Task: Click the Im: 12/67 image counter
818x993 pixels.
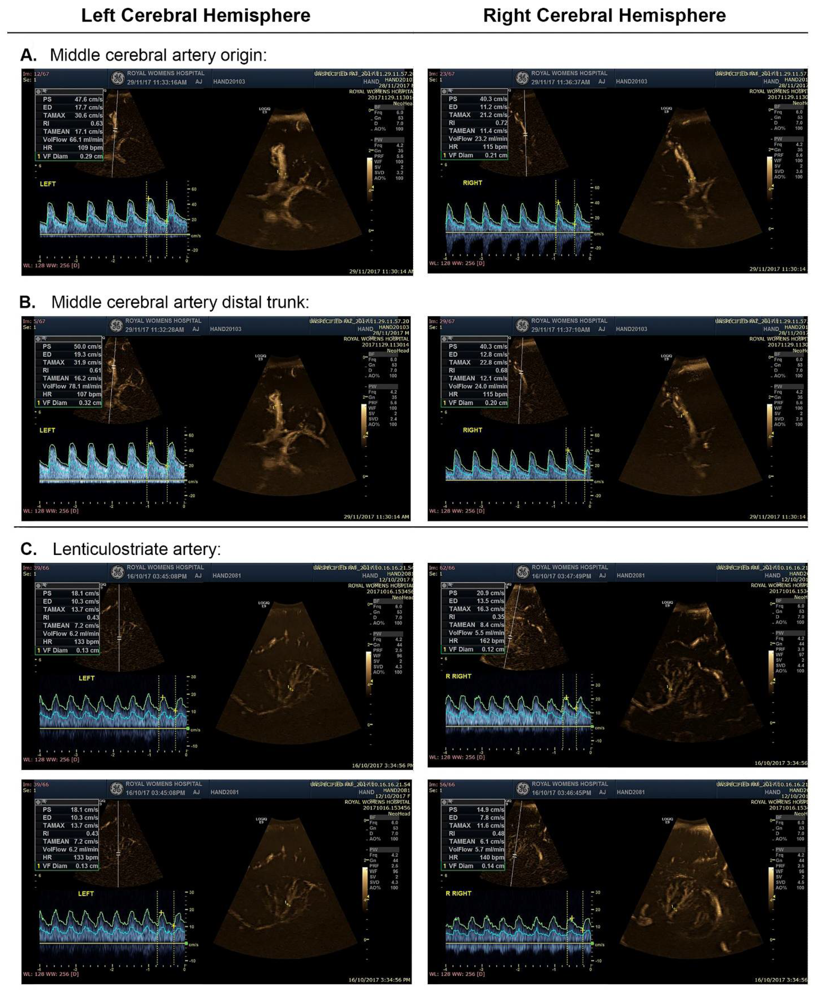Action: [x=36, y=74]
